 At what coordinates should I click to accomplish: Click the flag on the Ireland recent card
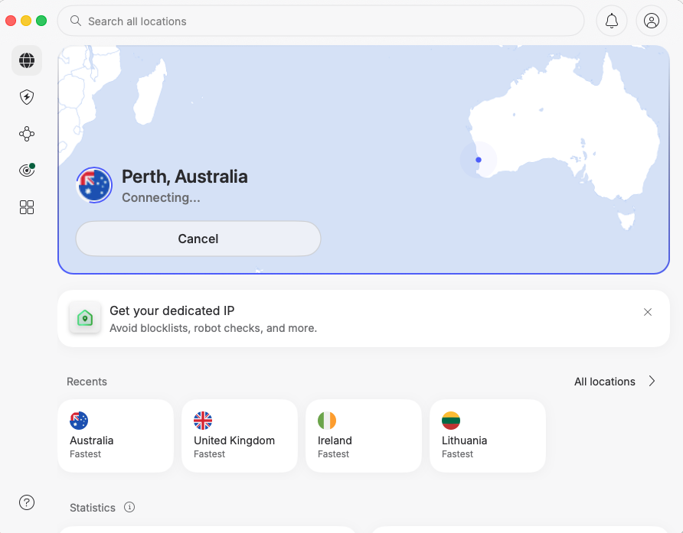[327, 421]
